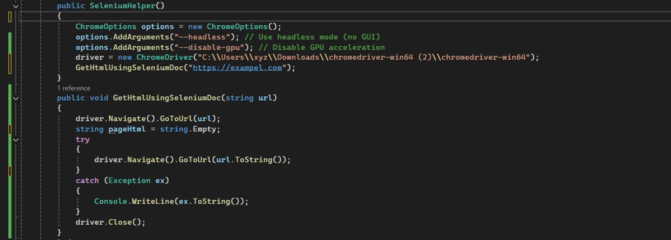Click GetHtmlUsingSeleniumDoc in the method declaration

click(x=167, y=98)
